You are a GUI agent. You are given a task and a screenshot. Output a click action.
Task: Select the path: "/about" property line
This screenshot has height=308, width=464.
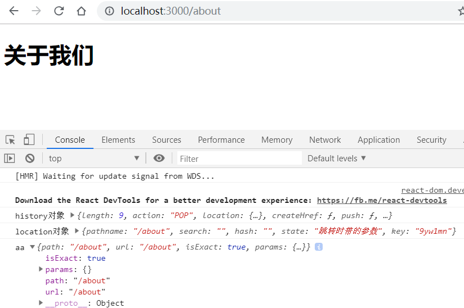click(78, 280)
